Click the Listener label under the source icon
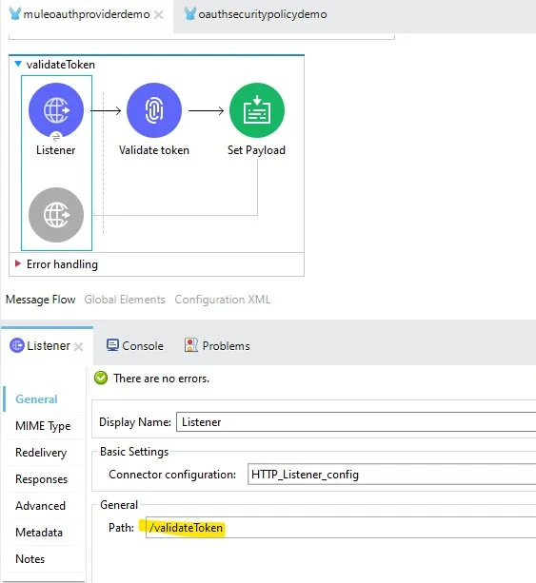This screenshot has width=536, height=583. tap(56, 150)
